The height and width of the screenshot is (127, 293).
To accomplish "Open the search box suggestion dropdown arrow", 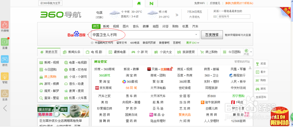I will [x=196, y=35].
